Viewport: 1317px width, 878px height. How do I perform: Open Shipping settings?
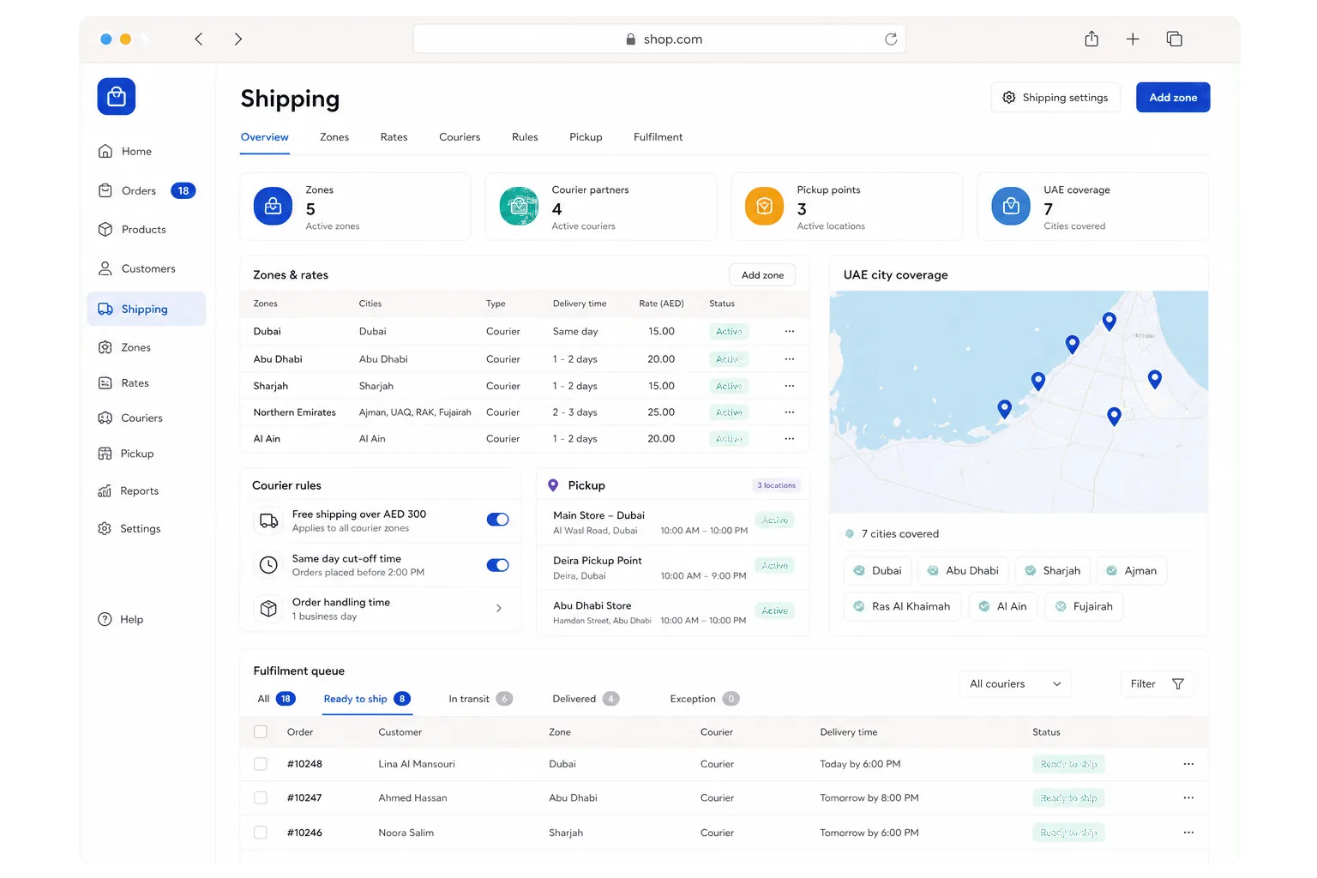point(1055,98)
